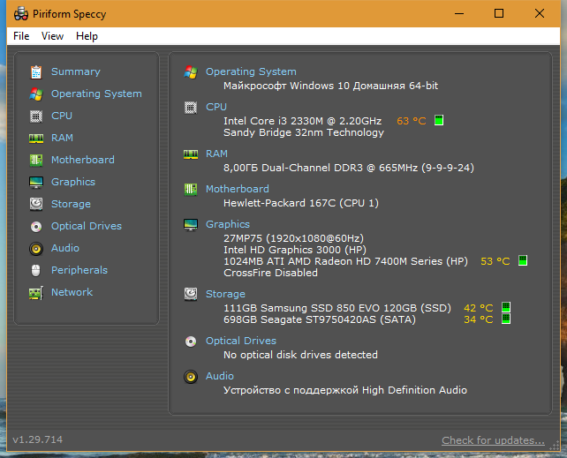567x458 pixels.
Task: Open Motherboard heading link in summary
Action: 238,189
